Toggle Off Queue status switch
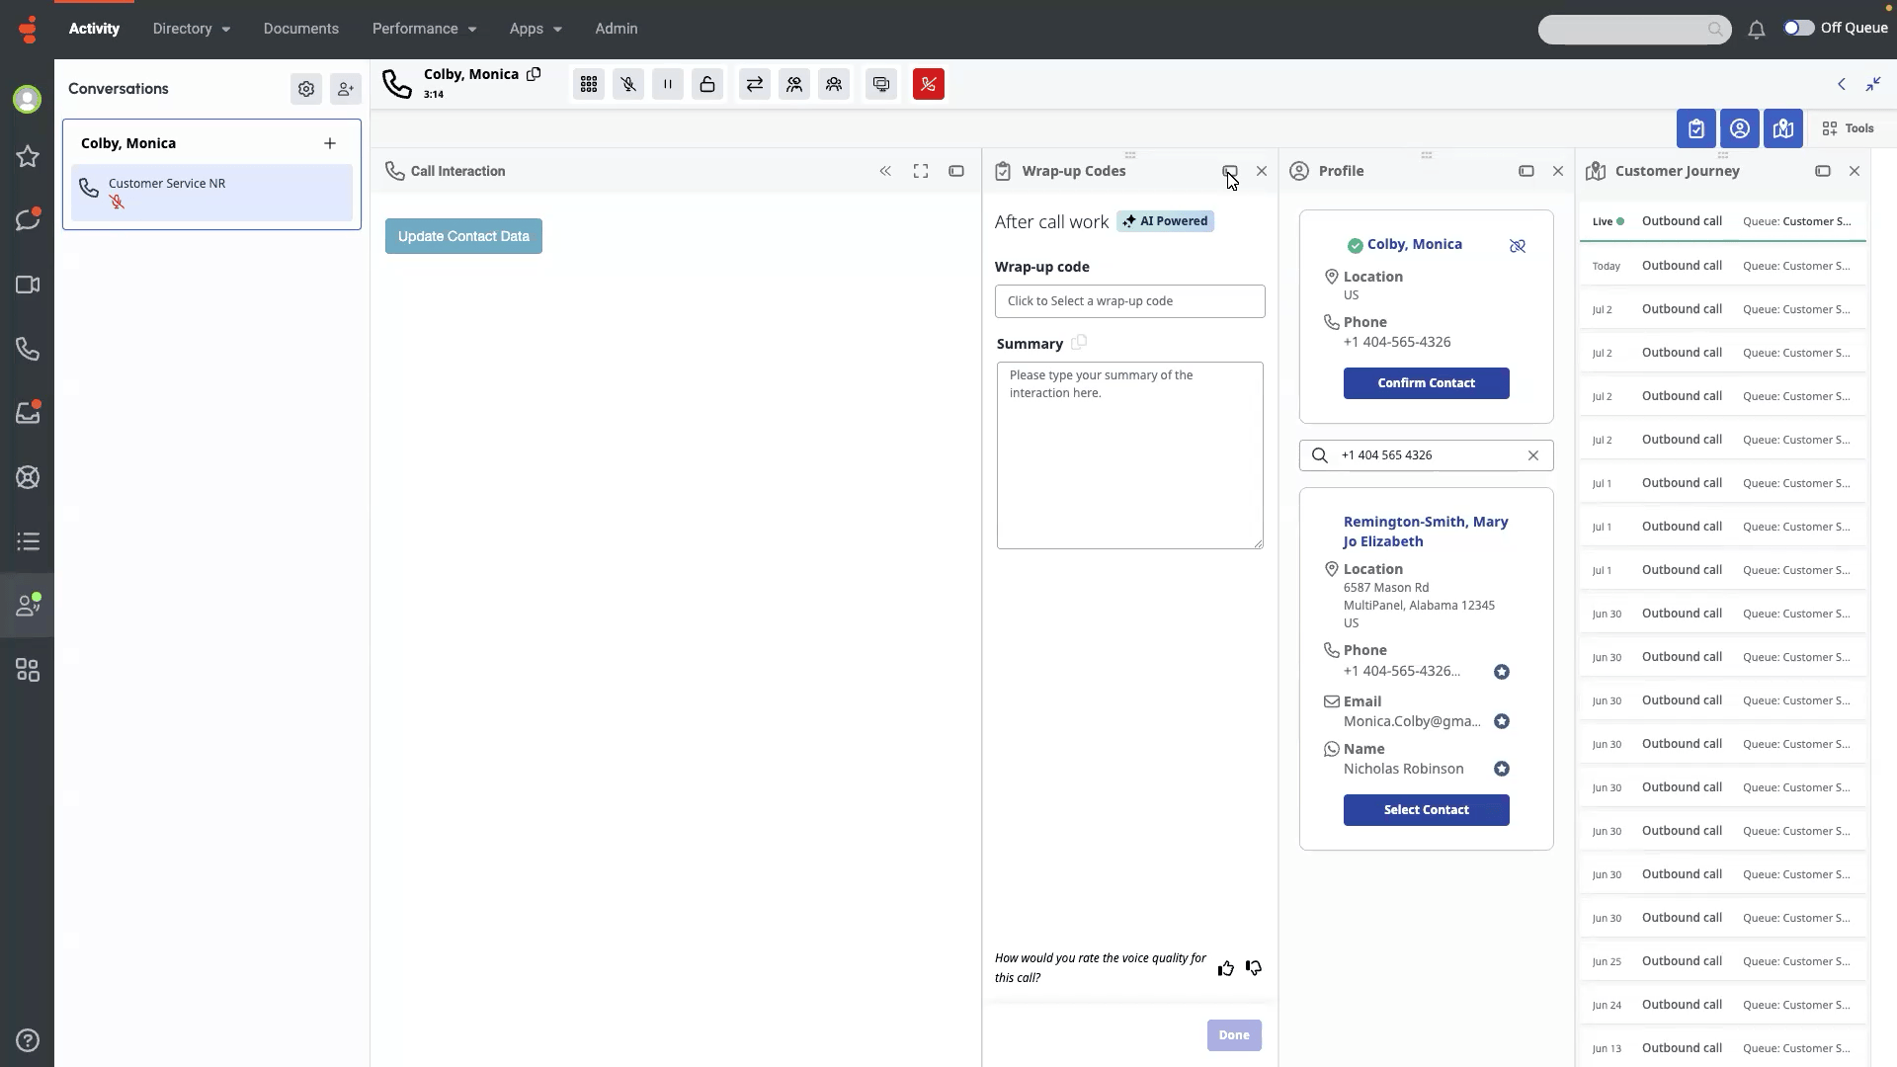 1798,28
